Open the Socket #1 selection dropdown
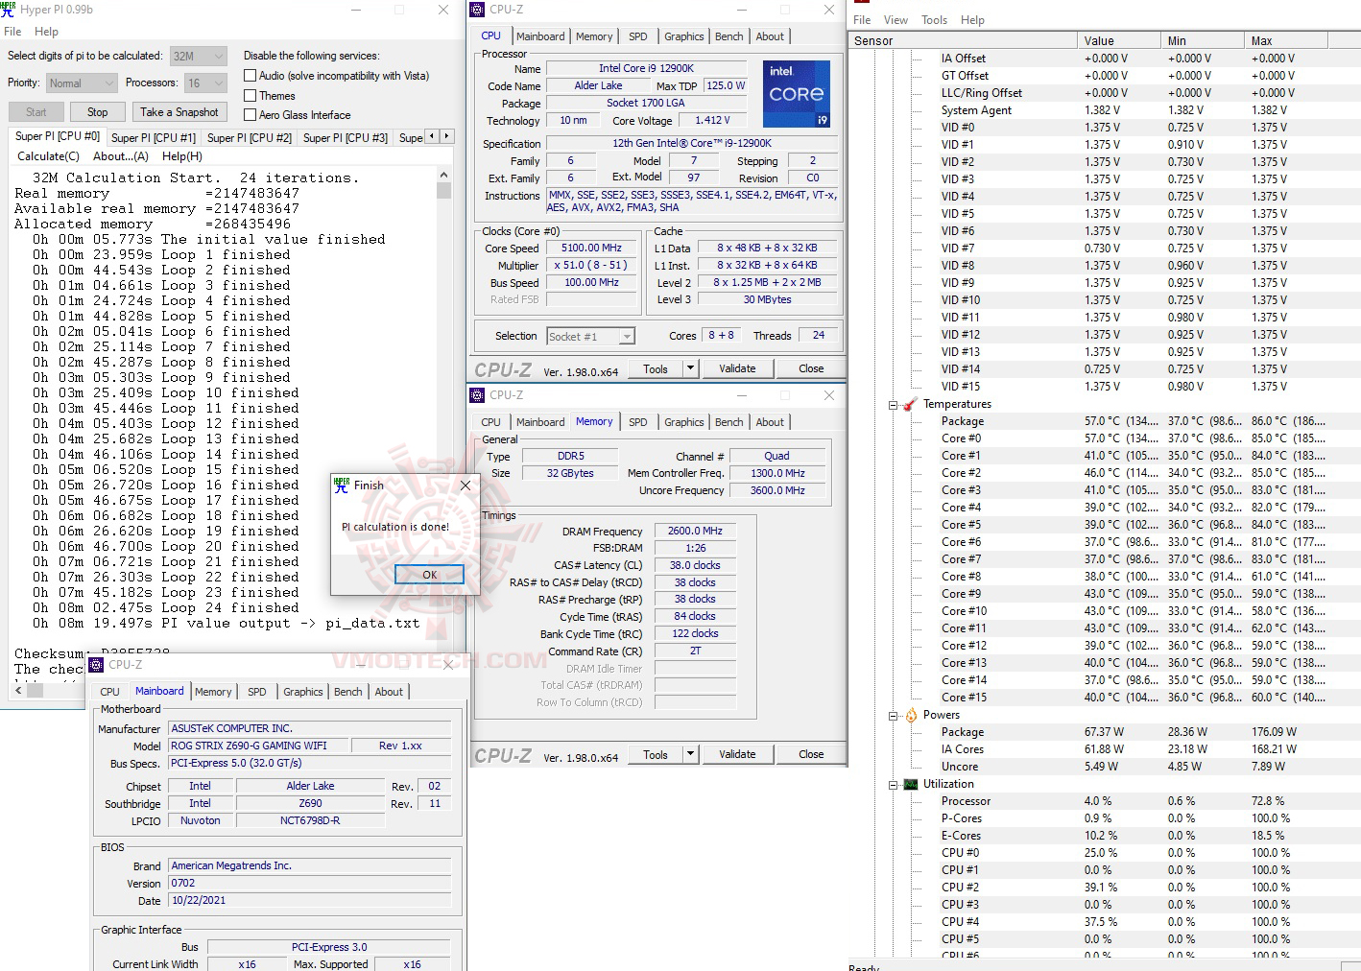 (591, 337)
